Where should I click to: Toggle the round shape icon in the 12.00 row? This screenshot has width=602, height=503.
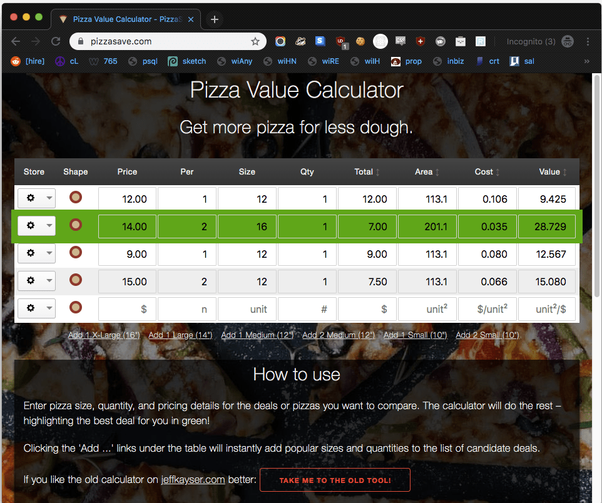click(x=76, y=197)
